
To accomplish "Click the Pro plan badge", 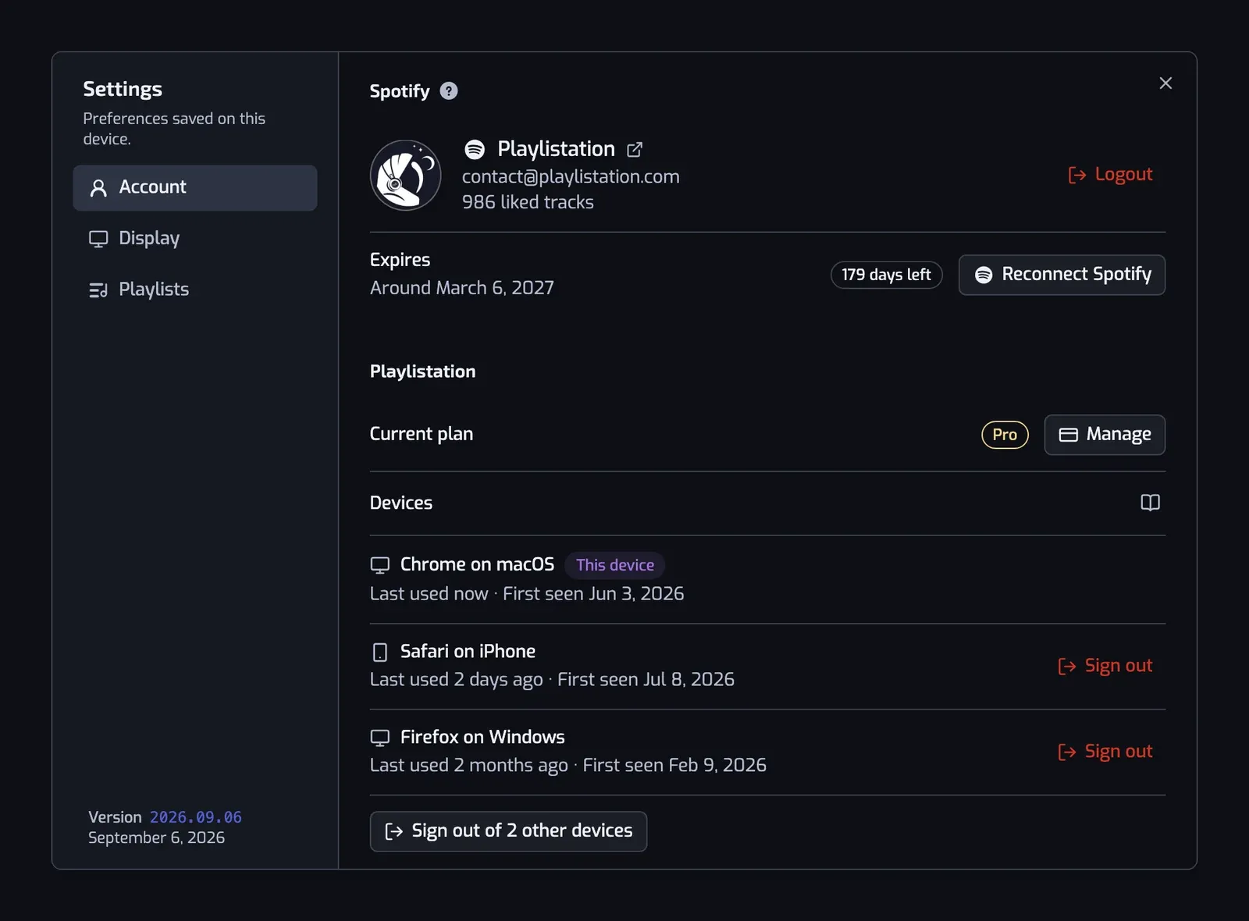I will [x=1005, y=435].
